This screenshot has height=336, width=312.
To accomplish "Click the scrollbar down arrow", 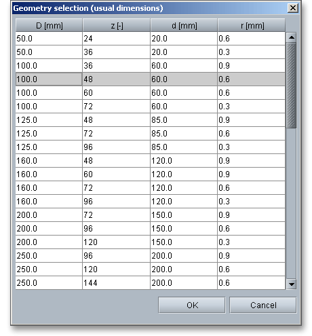I will click(x=292, y=284).
